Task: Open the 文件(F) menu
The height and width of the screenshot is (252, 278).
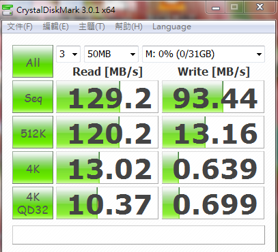Action: pos(20,27)
